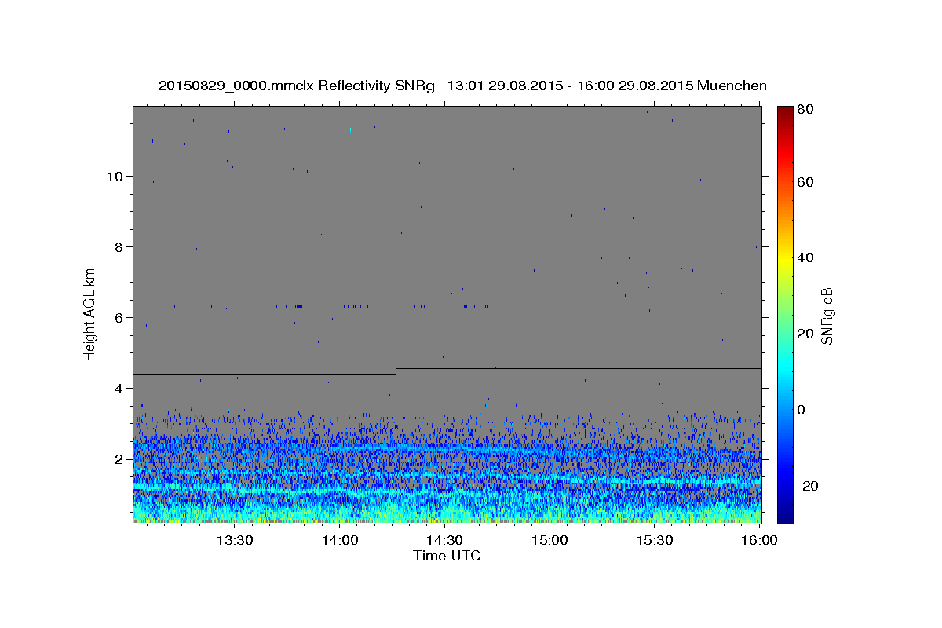942x628 pixels.
Task: Click the '16:00' time axis label
Action: [x=758, y=541]
